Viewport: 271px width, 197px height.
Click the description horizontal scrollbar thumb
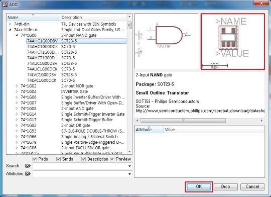[x=183, y=121]
